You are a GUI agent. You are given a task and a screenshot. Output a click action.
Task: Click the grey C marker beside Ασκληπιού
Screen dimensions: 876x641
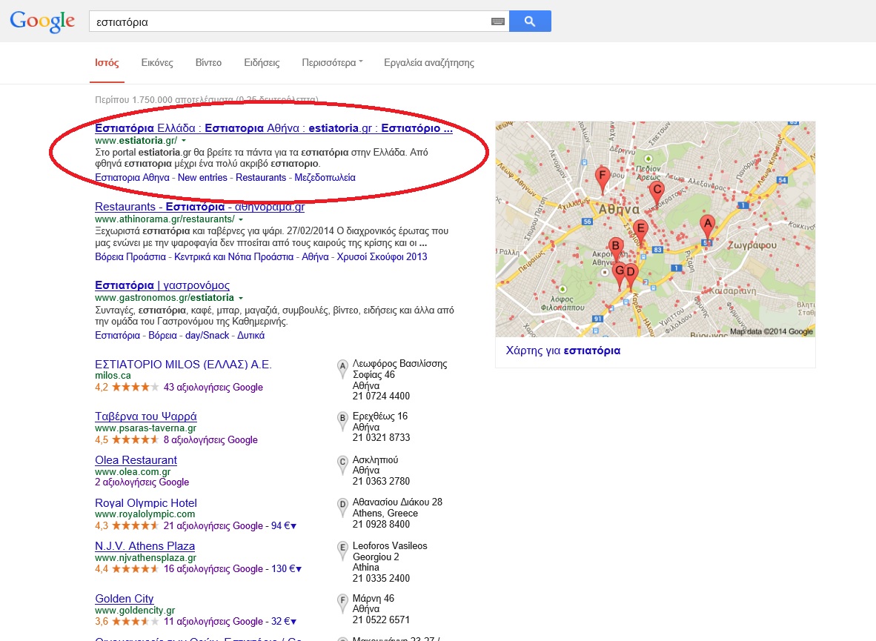pyautogui.click(x=342, y=465)
